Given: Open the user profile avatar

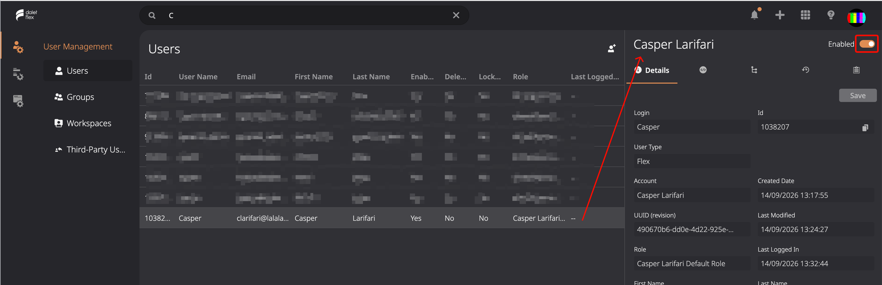Looking at the screenshot, I should (x=856, y=17).
